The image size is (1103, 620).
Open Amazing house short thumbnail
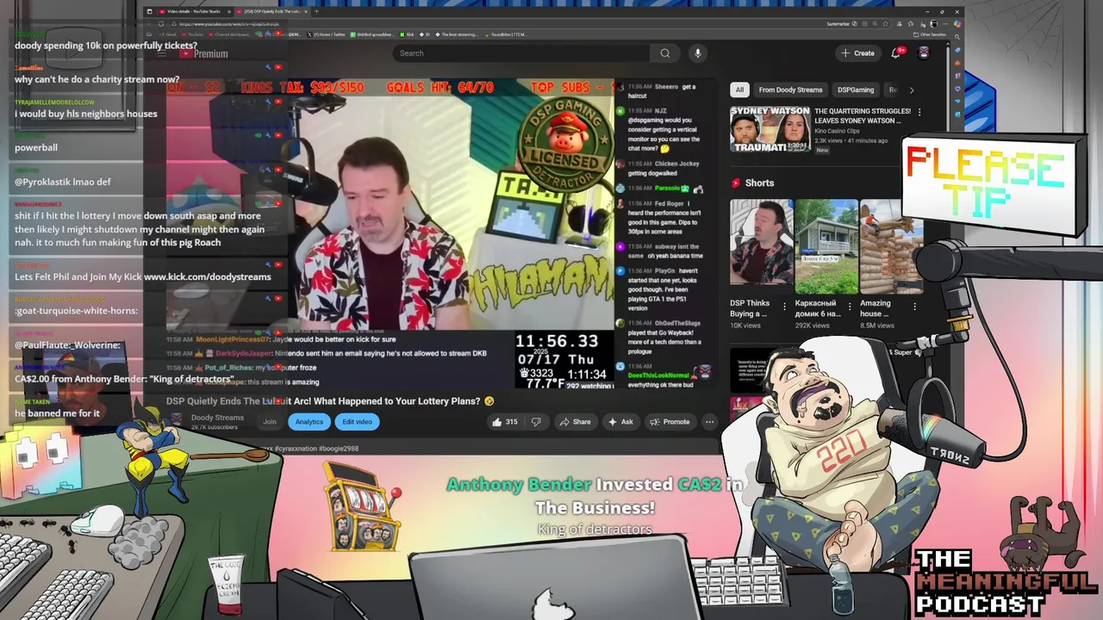[x=891, y=246]
